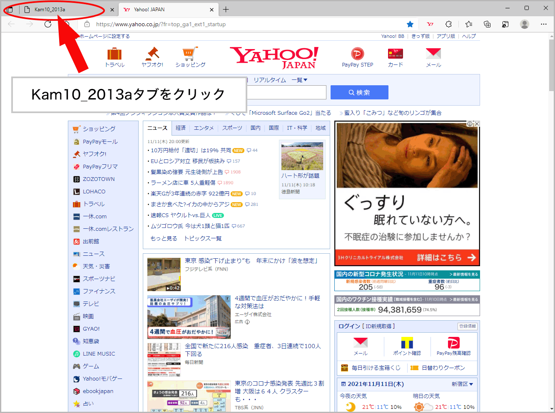Open ebookjapan in the sidebar
The image size is (555, 413).
pos(98,391)
